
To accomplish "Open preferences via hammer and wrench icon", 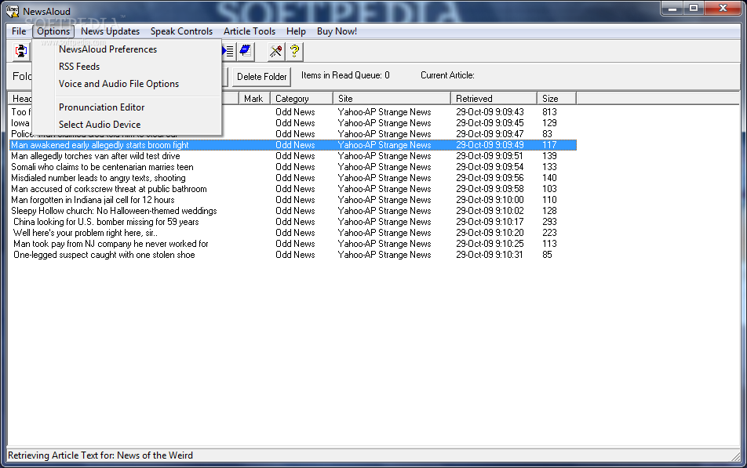I will (x=276, y=51).
